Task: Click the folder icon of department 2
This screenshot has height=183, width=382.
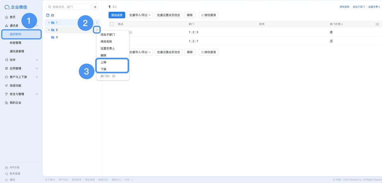Action: 53,30
